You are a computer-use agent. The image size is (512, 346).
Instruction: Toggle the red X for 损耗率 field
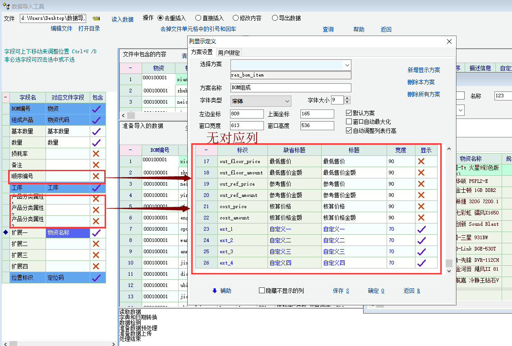tap(96, 154)
